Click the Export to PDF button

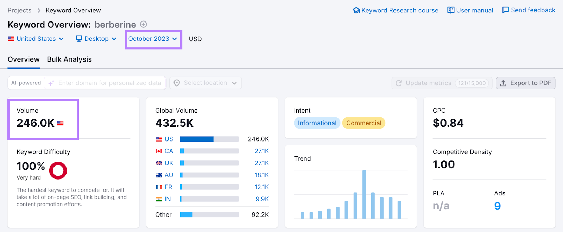coord(526,83)
